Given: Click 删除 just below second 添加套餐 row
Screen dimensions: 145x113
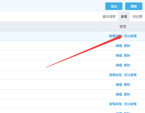Looking at the screenshot, I should [127, 85].
